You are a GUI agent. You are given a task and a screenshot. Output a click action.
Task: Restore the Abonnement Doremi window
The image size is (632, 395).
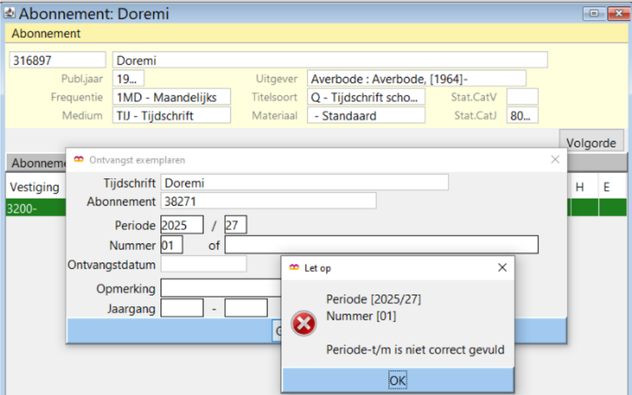tap(594, 13)
